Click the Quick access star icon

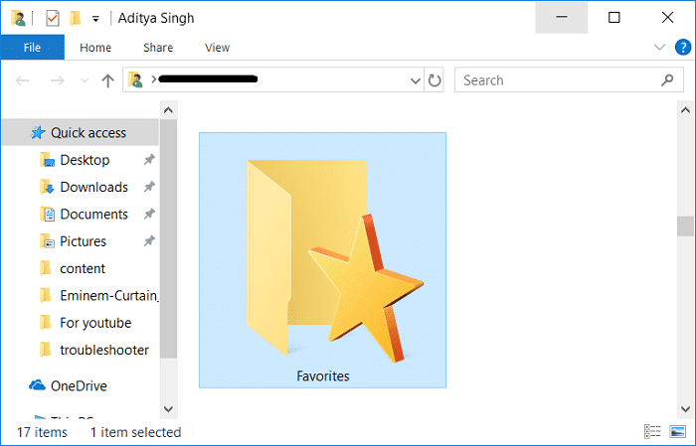tap(38, 132)
